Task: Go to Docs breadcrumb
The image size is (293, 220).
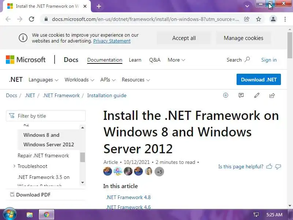Action: pos(11,95)
